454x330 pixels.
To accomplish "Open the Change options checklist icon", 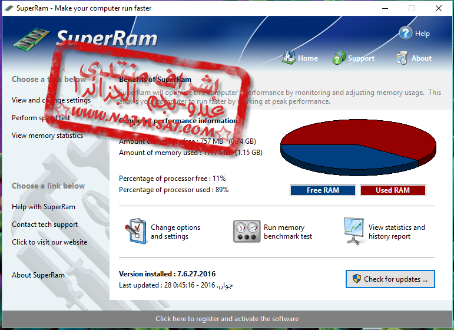I will tap(135, 232).
